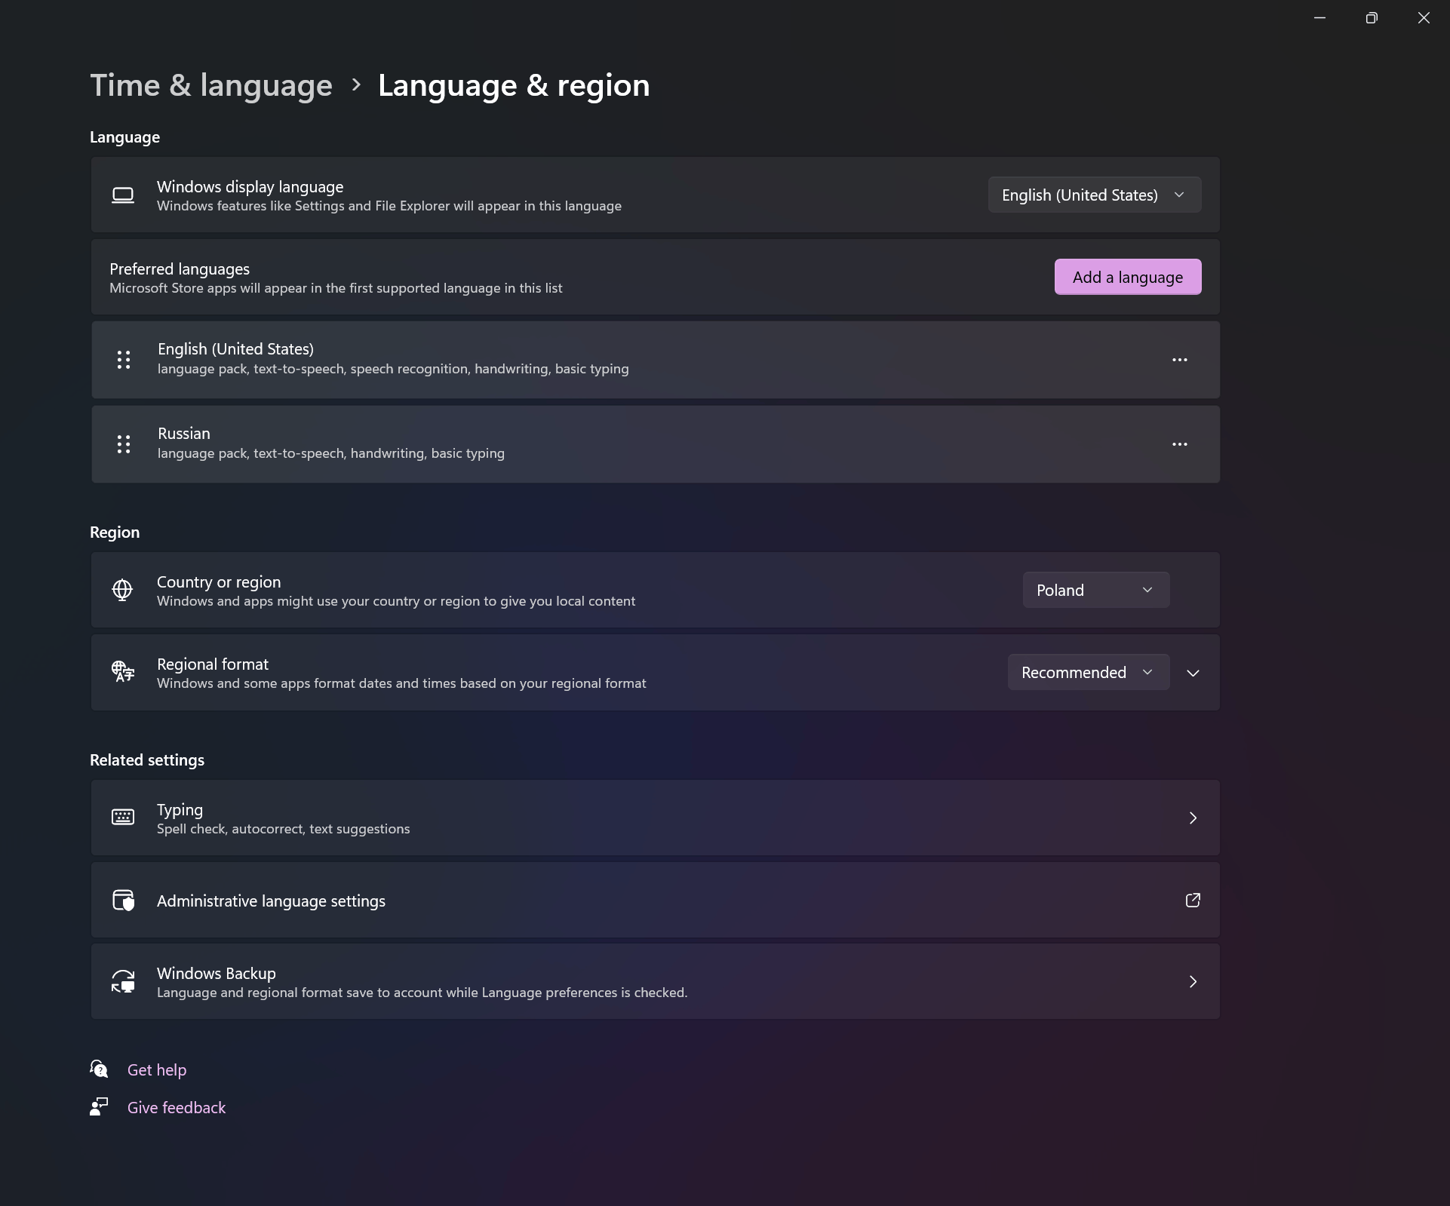Open the Typing settings page

coord(655,818)
